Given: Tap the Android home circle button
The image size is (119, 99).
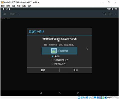Looking at the screenshot, I should coord(59,93).
